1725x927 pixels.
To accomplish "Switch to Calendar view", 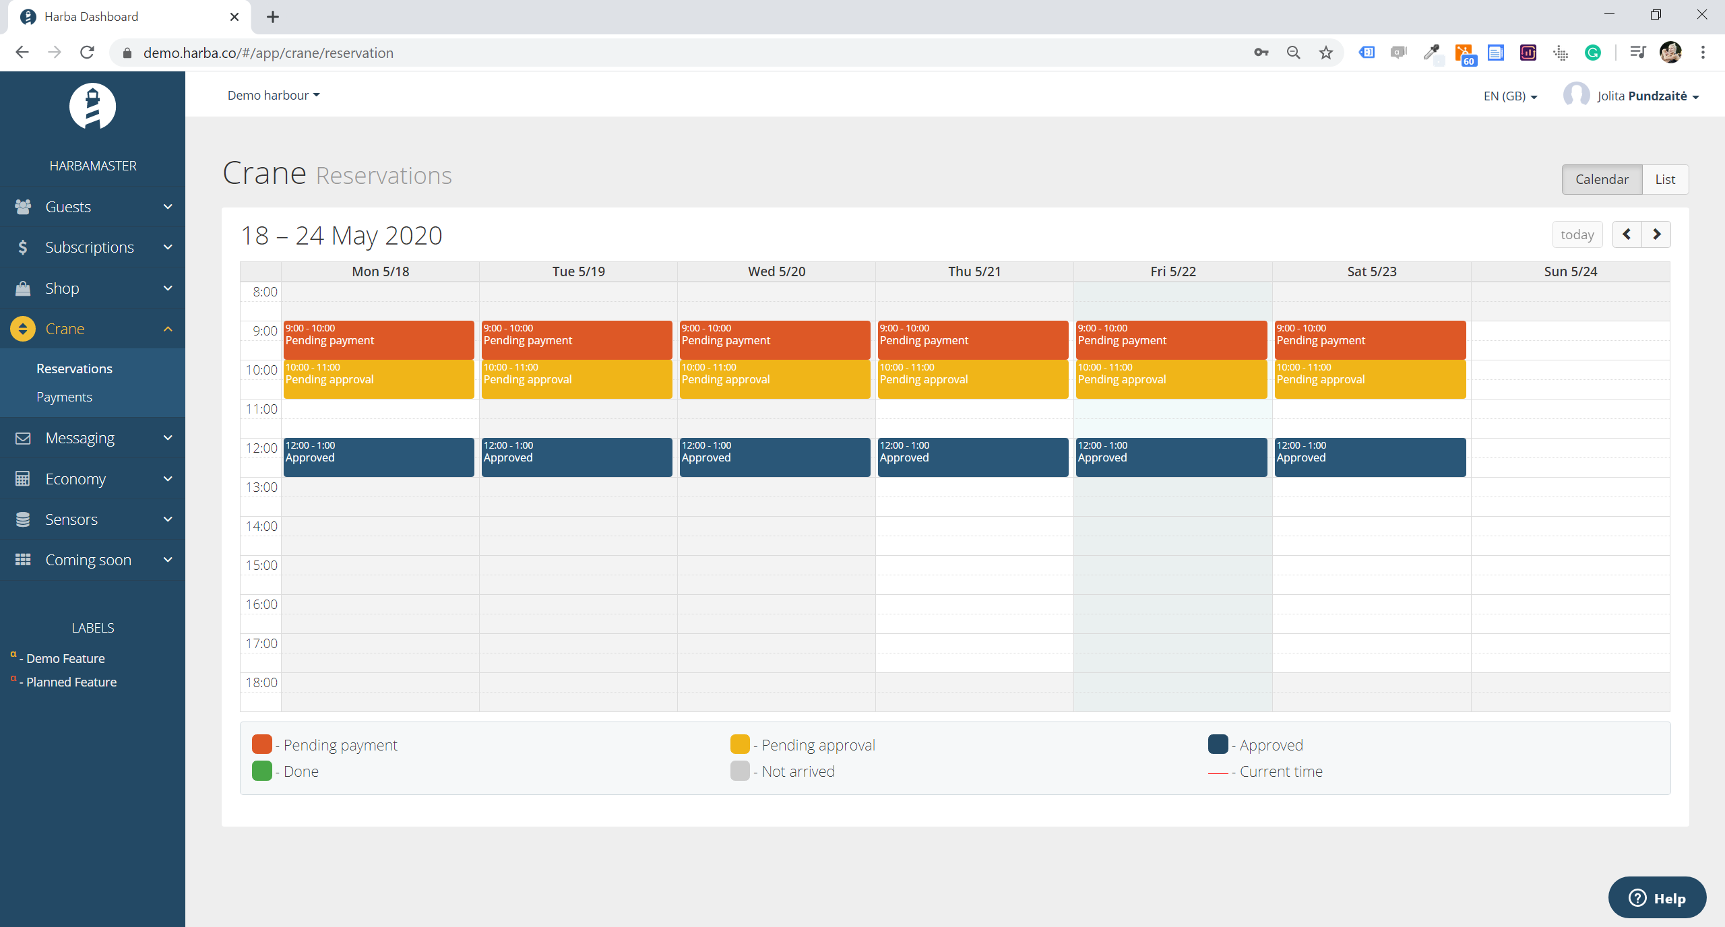I will [1601, 179].
